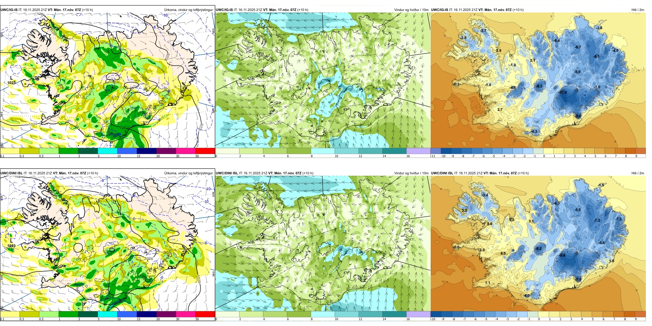Click the 1024 isobar label on IG-IS precipitation map
Image resolution: width=652 pixels, height=326 pixels.
click(x=33, y=124)
